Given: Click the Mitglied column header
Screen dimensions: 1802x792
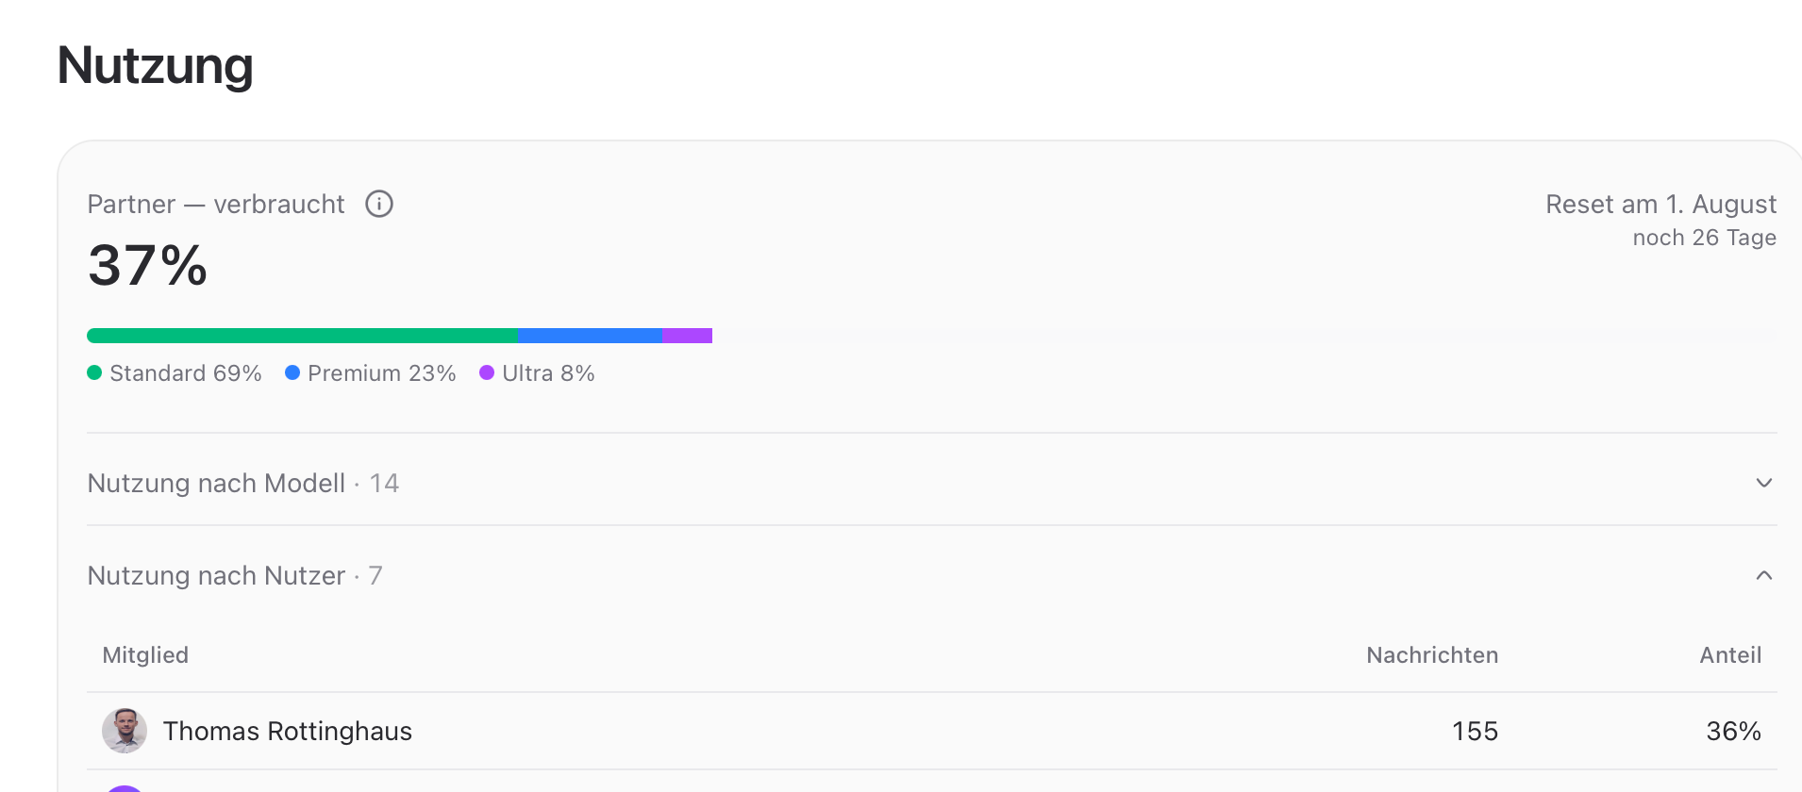Looking at the screenshot, I should point(145,655).
